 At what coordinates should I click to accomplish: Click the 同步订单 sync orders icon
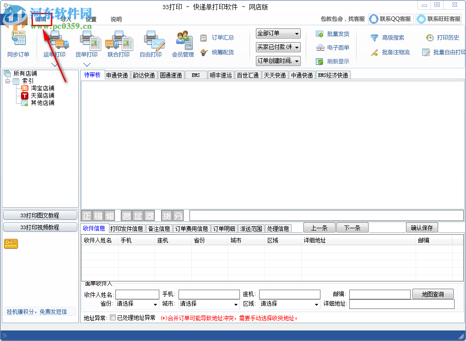click(19, 44)
